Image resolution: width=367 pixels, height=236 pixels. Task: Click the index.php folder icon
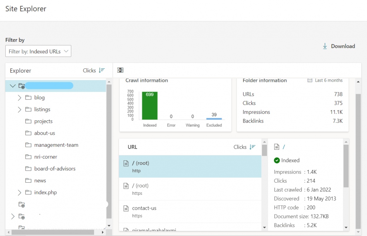(28, 192)
